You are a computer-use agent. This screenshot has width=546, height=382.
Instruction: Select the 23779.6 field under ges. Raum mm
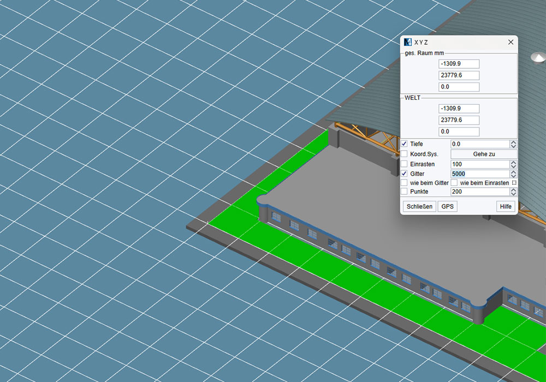pyautogui.click(x=459, y=75)
